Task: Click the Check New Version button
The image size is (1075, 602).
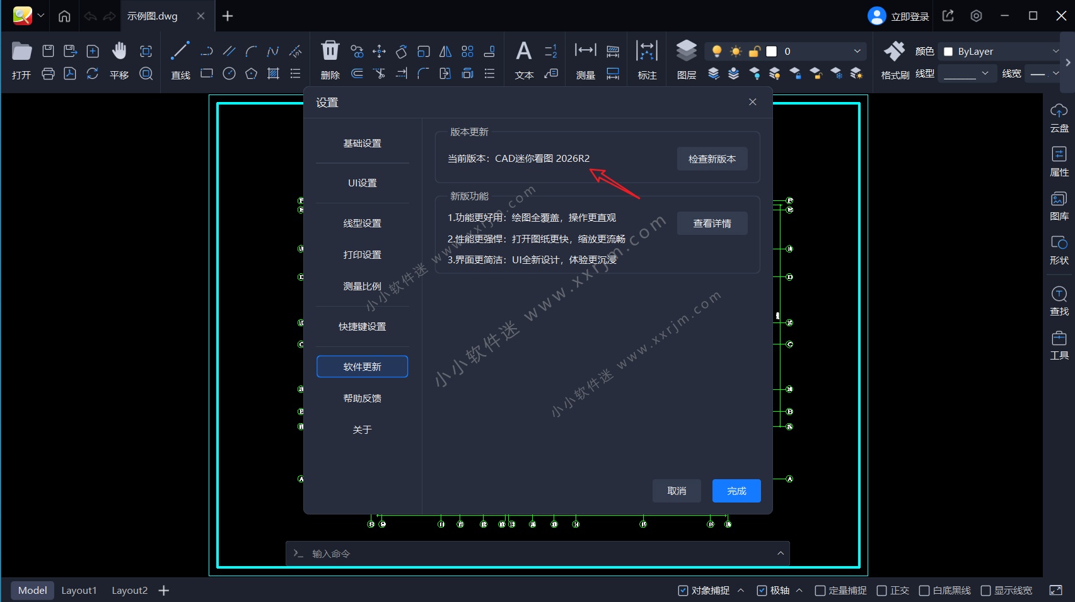Action: pos(712,159)
